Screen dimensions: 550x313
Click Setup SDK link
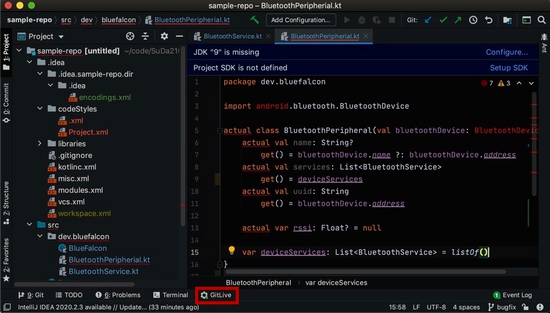click(x=509, y=68)
